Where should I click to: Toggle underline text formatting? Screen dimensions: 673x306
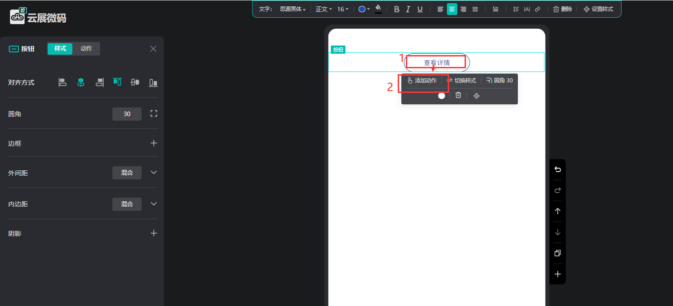[420, 9]
